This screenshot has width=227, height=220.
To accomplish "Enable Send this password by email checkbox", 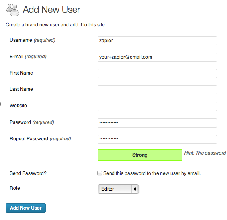I will [x=100, y=173].
